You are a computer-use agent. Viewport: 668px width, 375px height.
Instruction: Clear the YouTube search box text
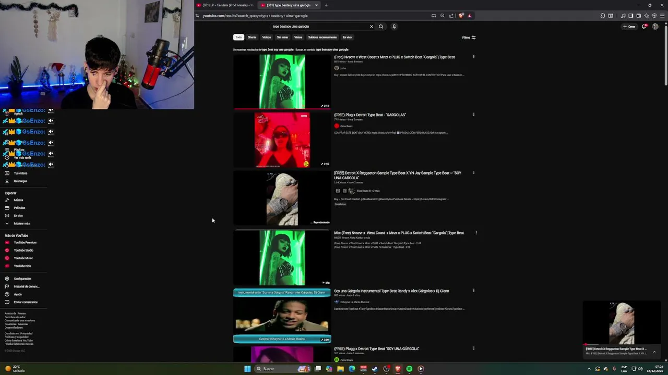[x=372, y=27]
